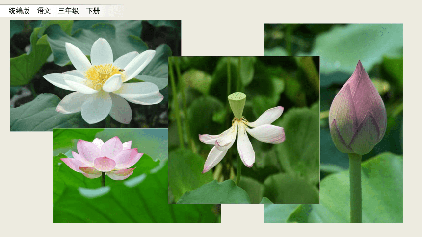Click the '语文' header text

coord(44,11)
